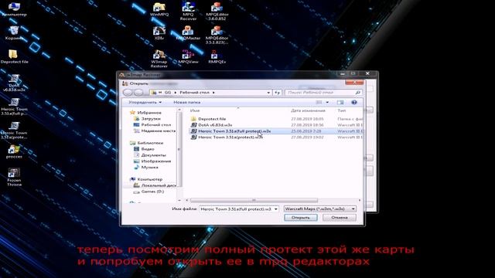Click the file list horizontal scrollbar
Screen dimensions: 495x278
click(x=254, y=200)
